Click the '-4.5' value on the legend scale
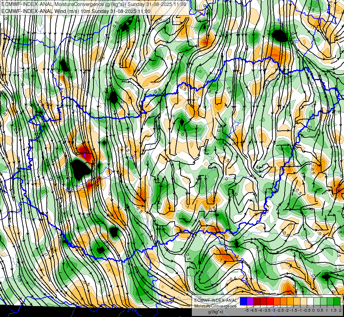 [254, 310]
